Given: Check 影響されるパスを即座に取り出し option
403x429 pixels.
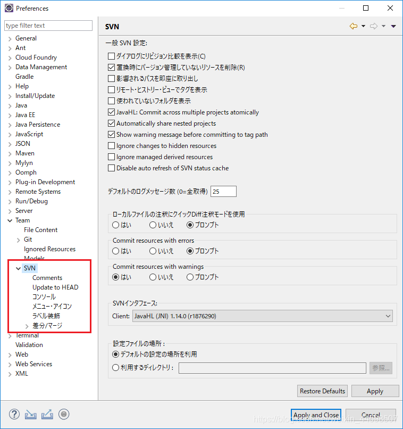Looking at the screenshot, I should click(x=111, y=79).
